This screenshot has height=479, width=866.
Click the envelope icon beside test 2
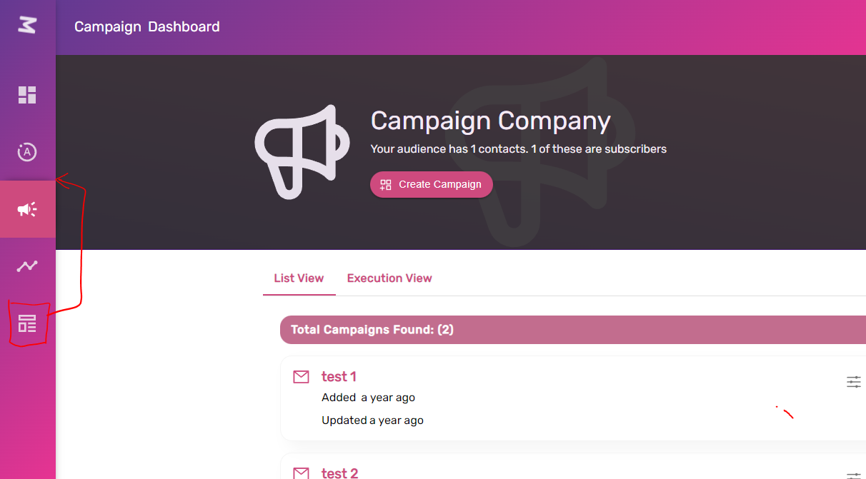point(302,473)
